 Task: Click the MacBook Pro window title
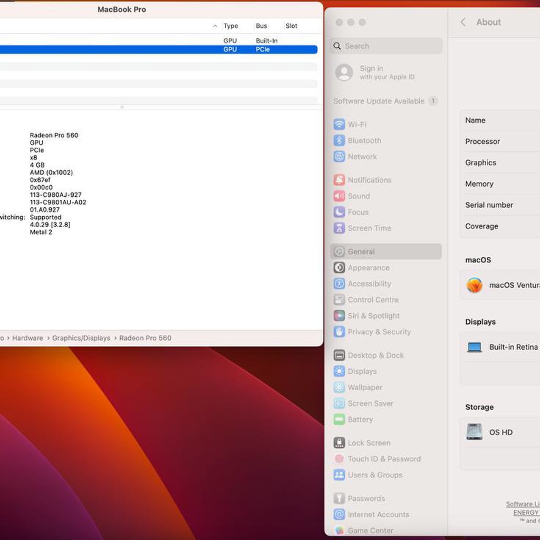pos(122,9)
